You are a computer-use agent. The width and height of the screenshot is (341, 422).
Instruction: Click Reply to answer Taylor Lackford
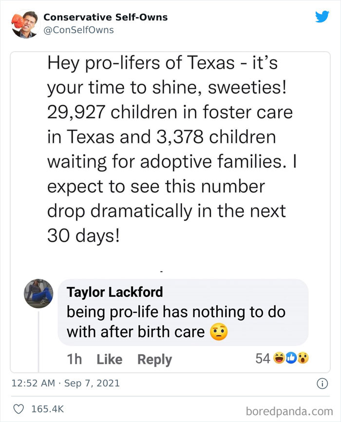(154, 359)
